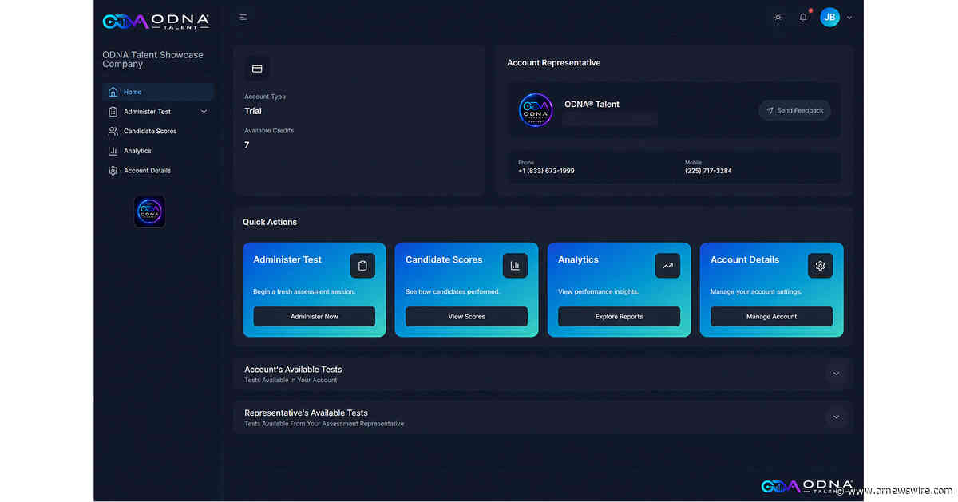Click the Quick Actions heading
Image resolution: width=958 pixels, height=502 pixels.
coord(270,222)
